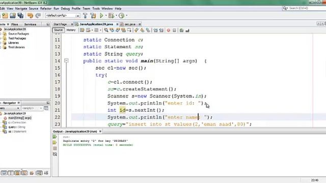Go to Next Bookmark in editor toolbar
The width and height of the screenshot is (326, 183).
(142, 30)
